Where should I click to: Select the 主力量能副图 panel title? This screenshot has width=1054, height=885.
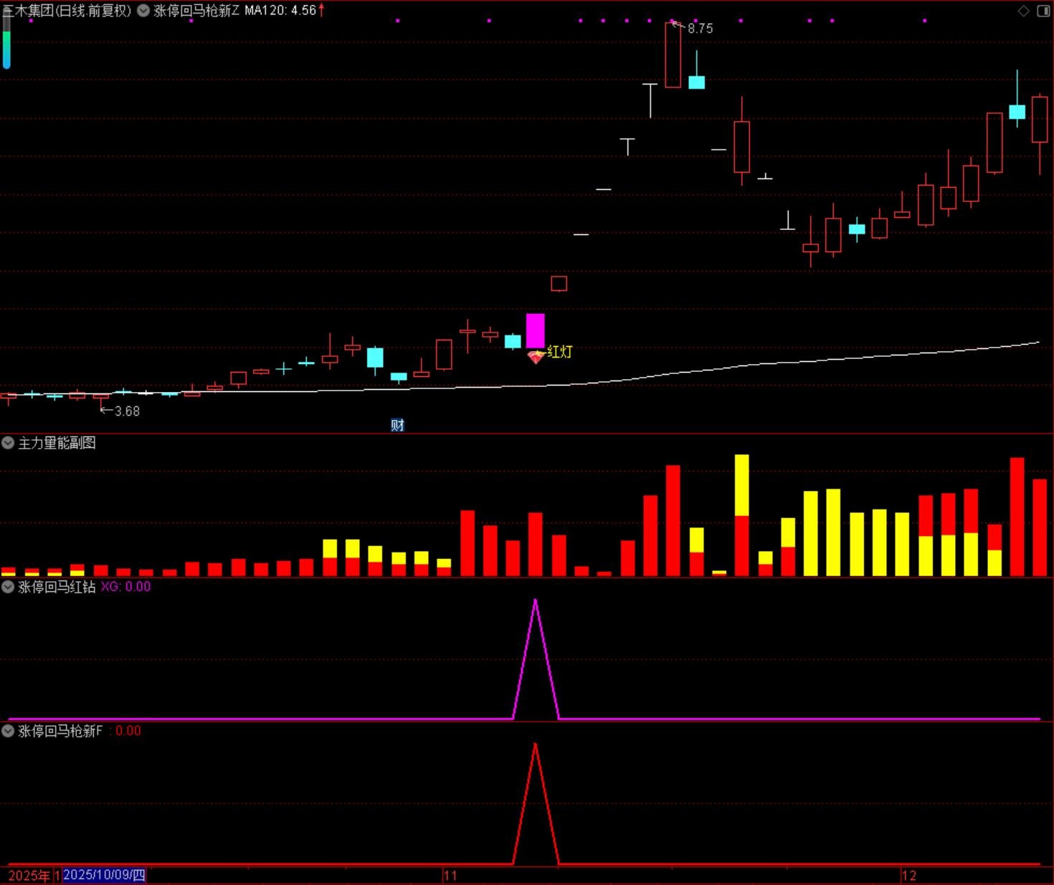(57, 443)
